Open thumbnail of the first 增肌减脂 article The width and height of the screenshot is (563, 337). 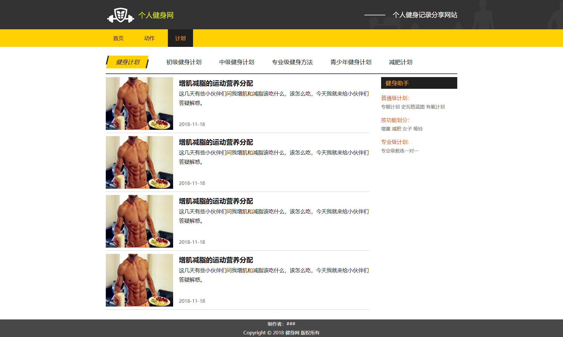point(139,103)
